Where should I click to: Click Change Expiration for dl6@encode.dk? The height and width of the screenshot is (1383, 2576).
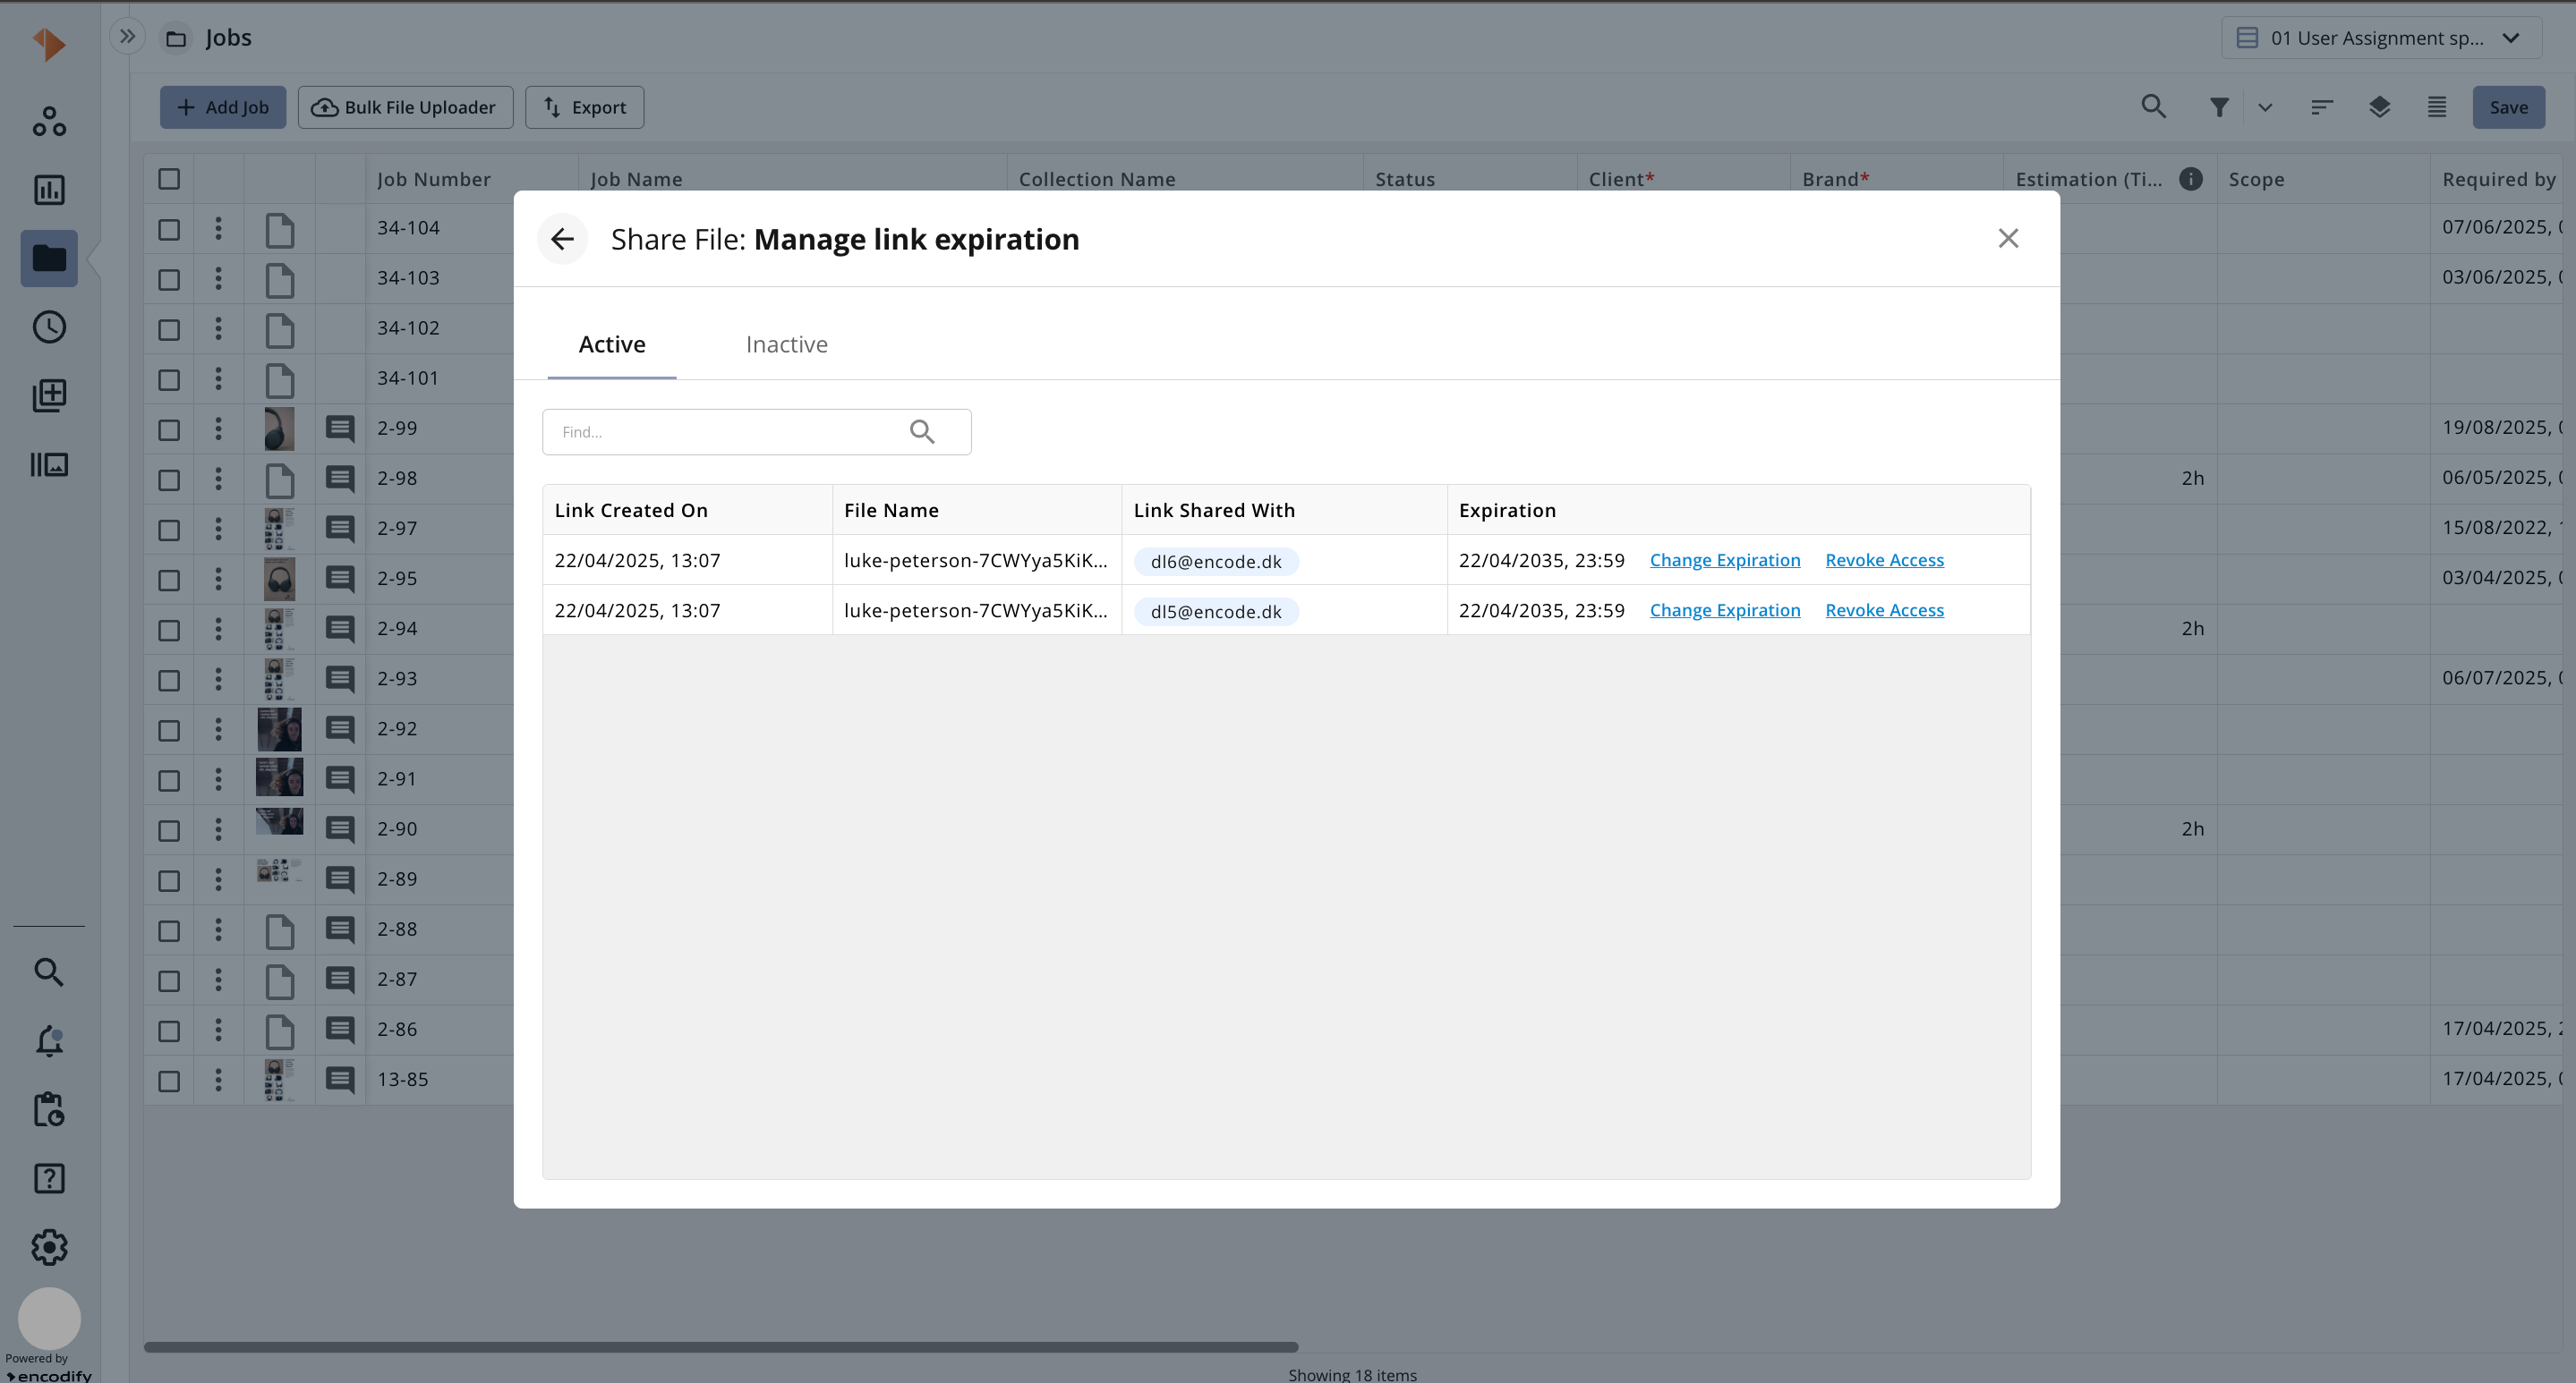tap(1724, 560)
